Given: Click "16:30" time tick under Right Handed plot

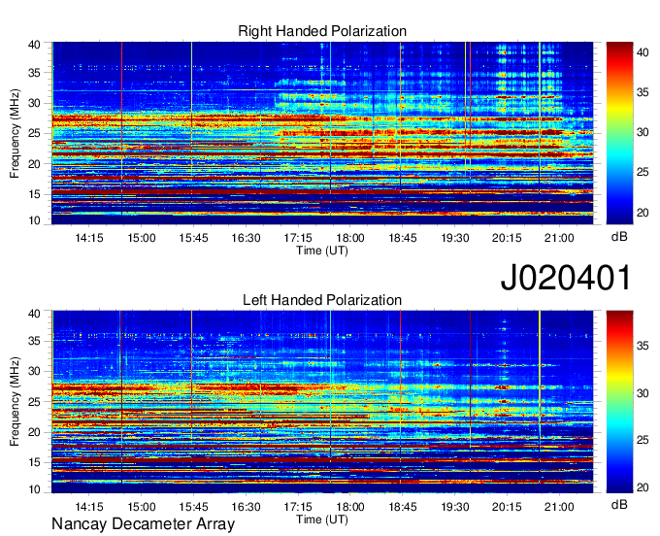Looking at the screenshot, I should pos(246,238).
